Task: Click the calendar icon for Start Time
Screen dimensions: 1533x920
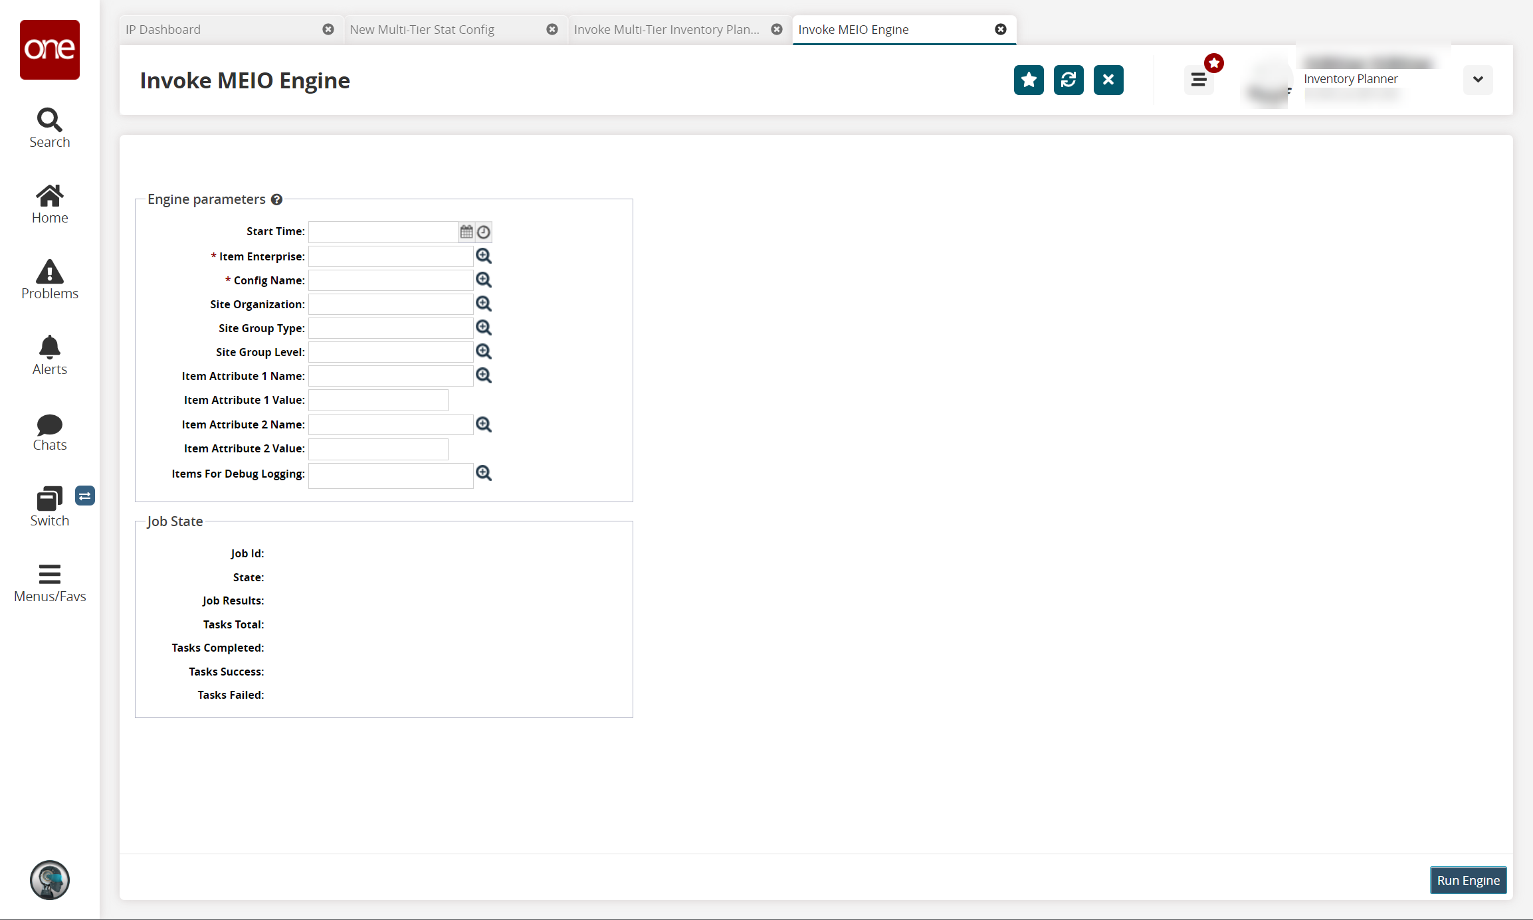Action: [468, 231]
